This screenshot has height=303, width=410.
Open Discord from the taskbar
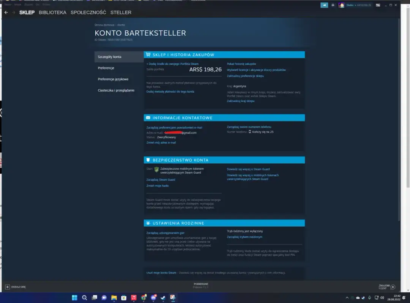tap(153, 298)
